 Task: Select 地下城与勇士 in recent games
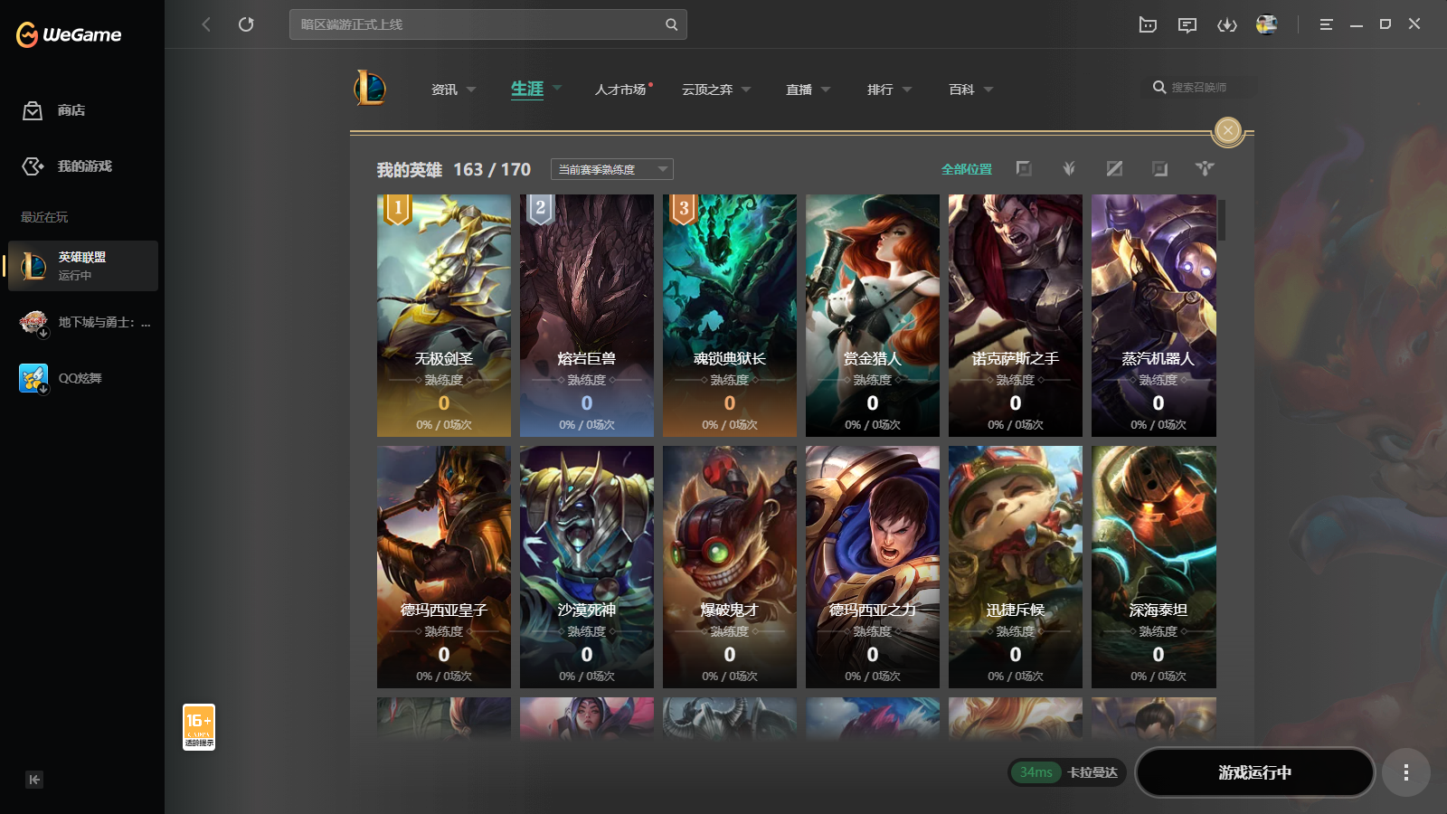point(83,322)
